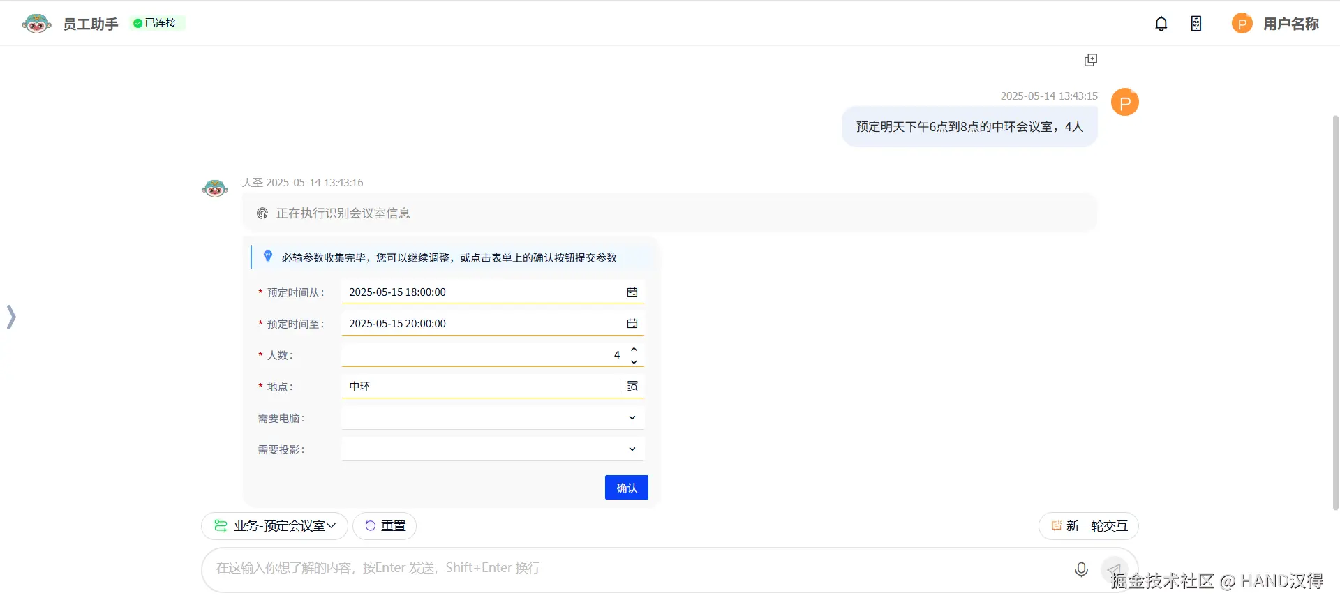Expand the left sidebar arrow
Image resolution: width=1340 pixels, height=607 pixels.
pyautogui.click(x=11, y=317)
